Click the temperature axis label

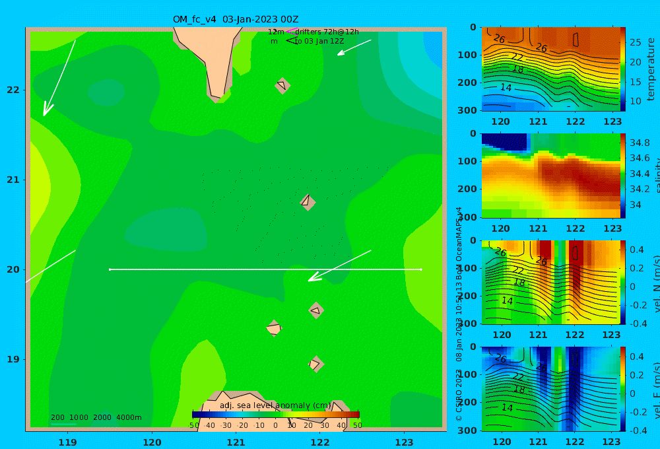click(651, 69)
